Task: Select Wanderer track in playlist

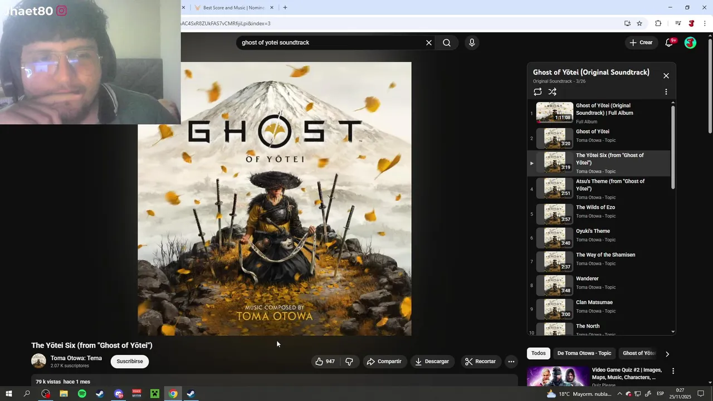Action: 599,285
